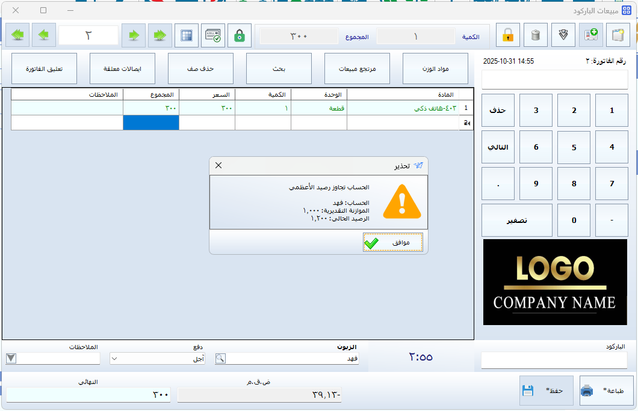Expand the دفع payment type dropdown
The image size is (638, 411).
115,359
